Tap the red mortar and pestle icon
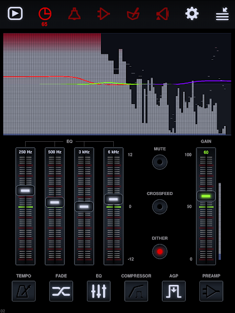Viewport: 235px width, 313px height. pyautogui.click(x=133, y=14)
